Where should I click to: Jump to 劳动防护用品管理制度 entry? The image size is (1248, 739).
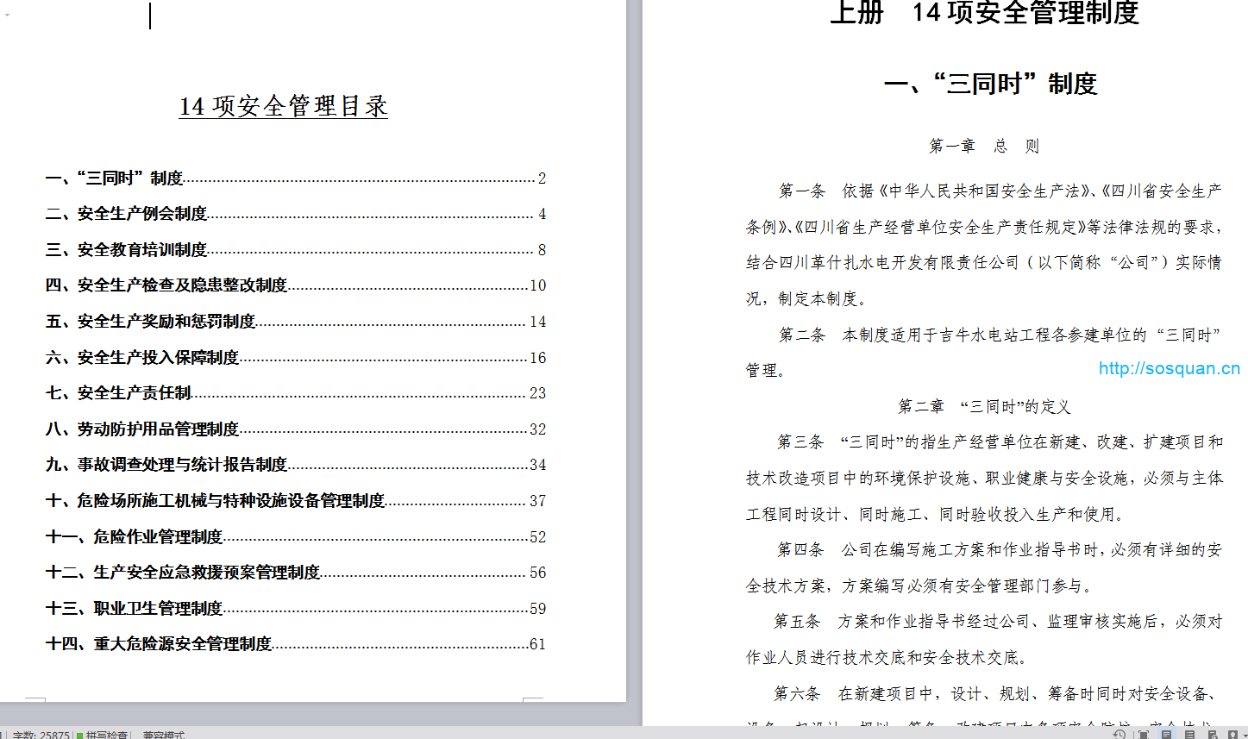pyautogui.click(x=142, y=429)
